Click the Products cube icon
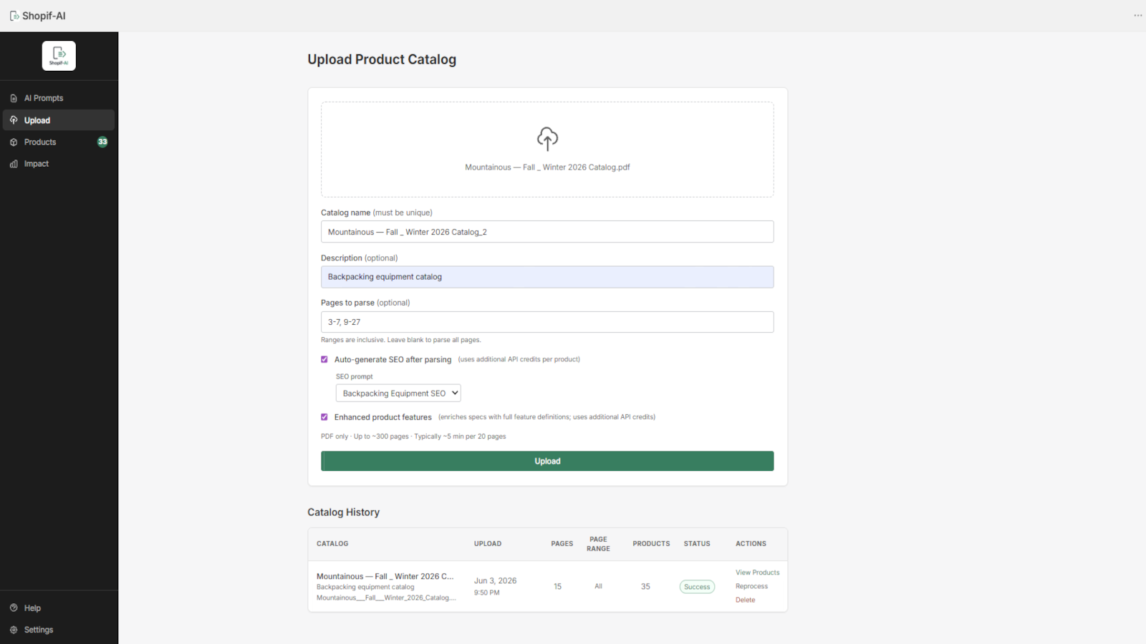 click(14, 142)
